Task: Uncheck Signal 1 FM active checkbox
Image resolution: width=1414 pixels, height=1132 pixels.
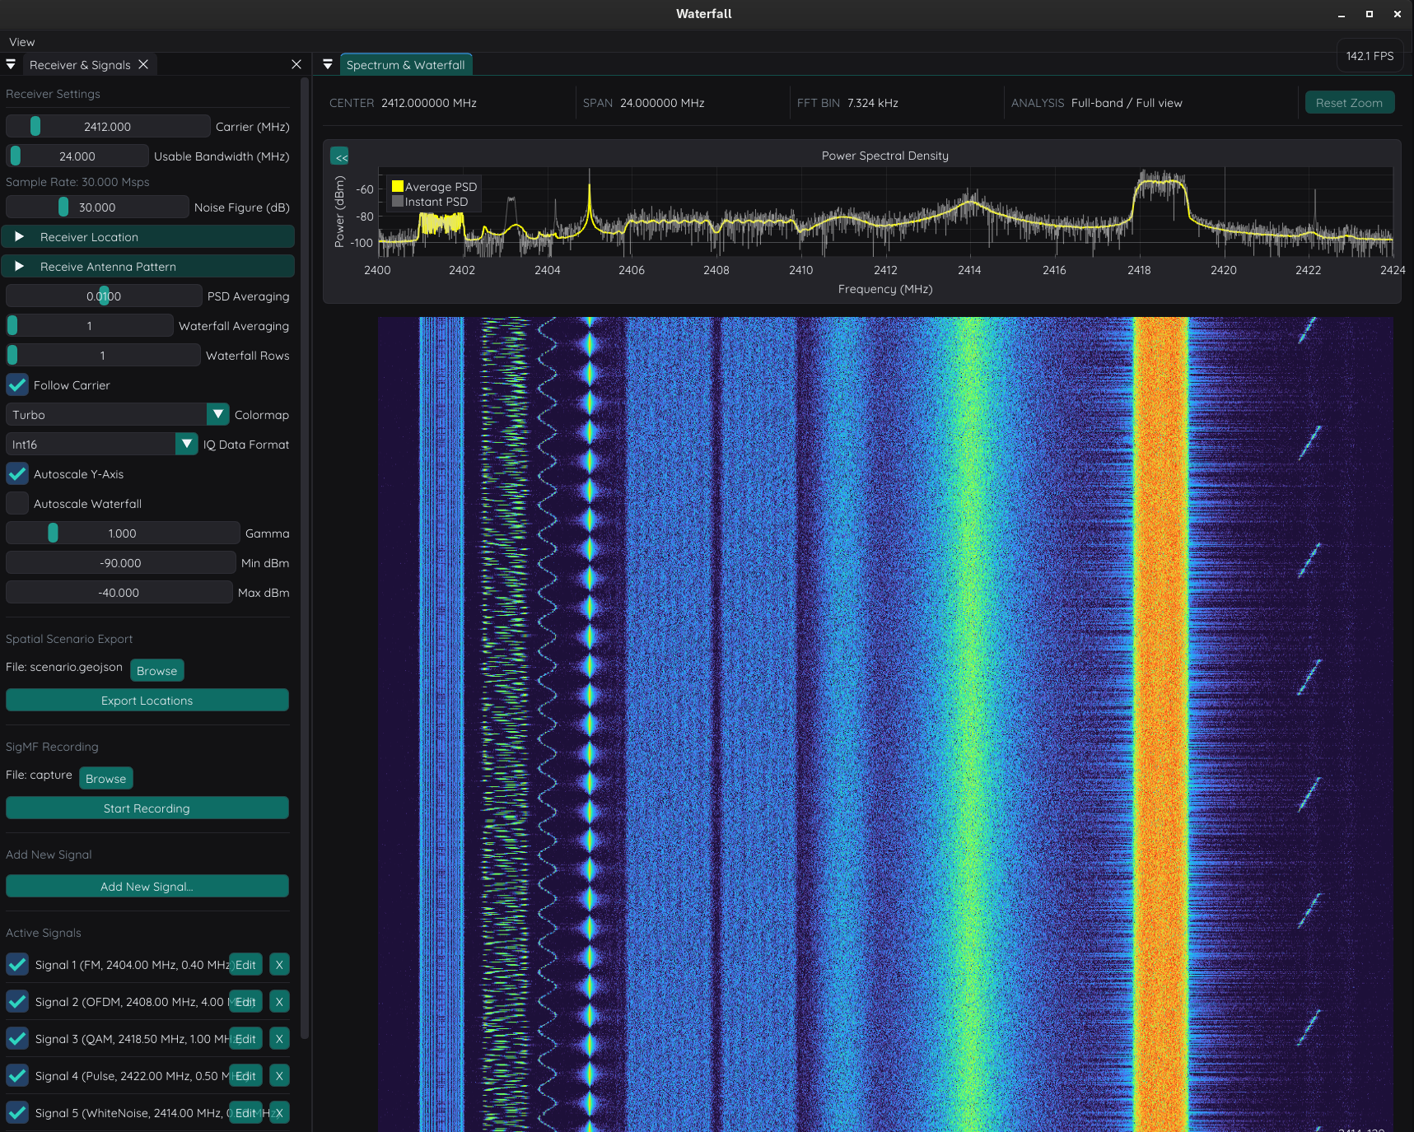Action: 17,965
